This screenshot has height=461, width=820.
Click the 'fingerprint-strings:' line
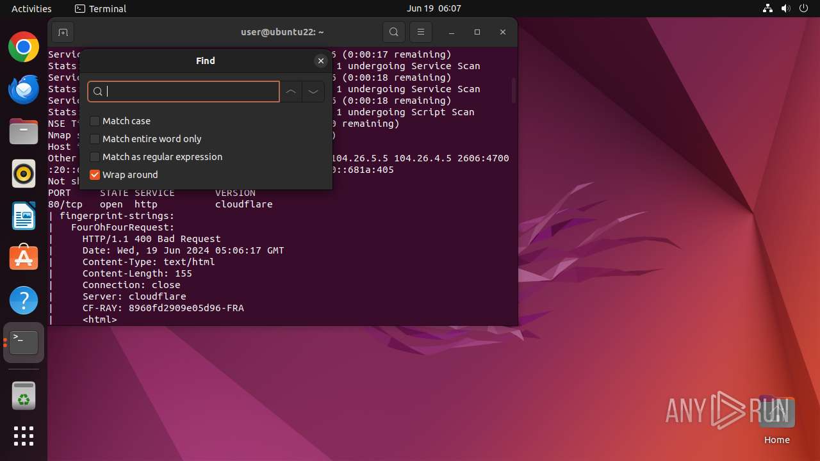pyautogui.click(x=117, y=216)
